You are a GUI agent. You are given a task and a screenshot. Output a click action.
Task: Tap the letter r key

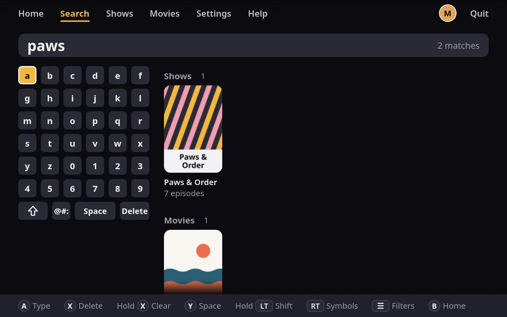point(140,120)
